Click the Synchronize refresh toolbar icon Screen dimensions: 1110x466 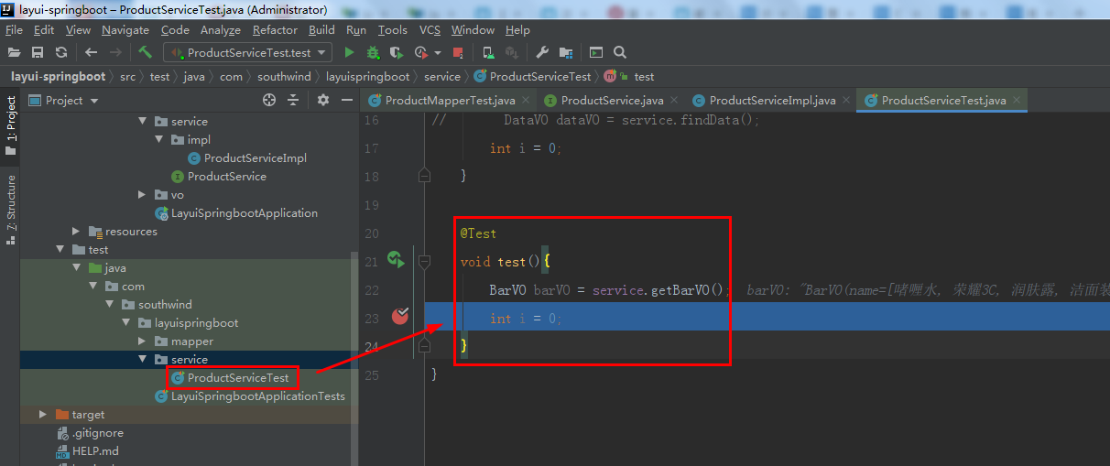pos(61,52)
